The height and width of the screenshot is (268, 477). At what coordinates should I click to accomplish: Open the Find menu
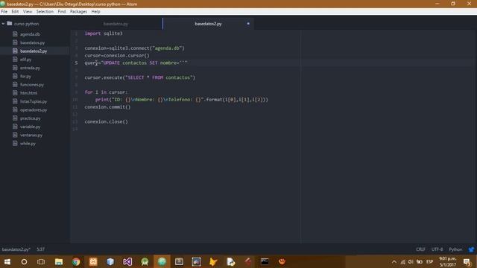pyautogui.click(x=62, y=12)
